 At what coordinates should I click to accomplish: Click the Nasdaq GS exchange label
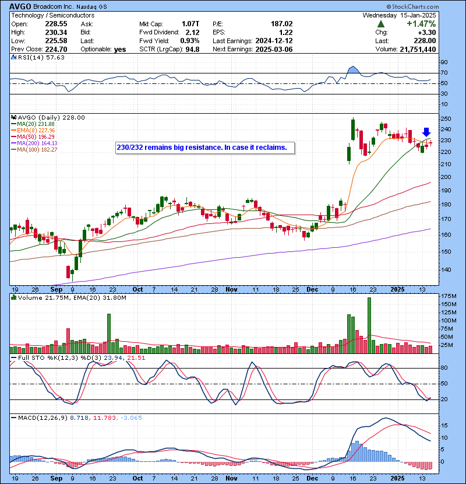click(x=91, y=7)
